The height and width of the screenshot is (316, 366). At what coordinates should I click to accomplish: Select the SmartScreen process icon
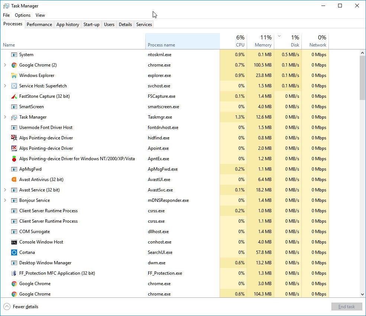[x=14, y=107]
